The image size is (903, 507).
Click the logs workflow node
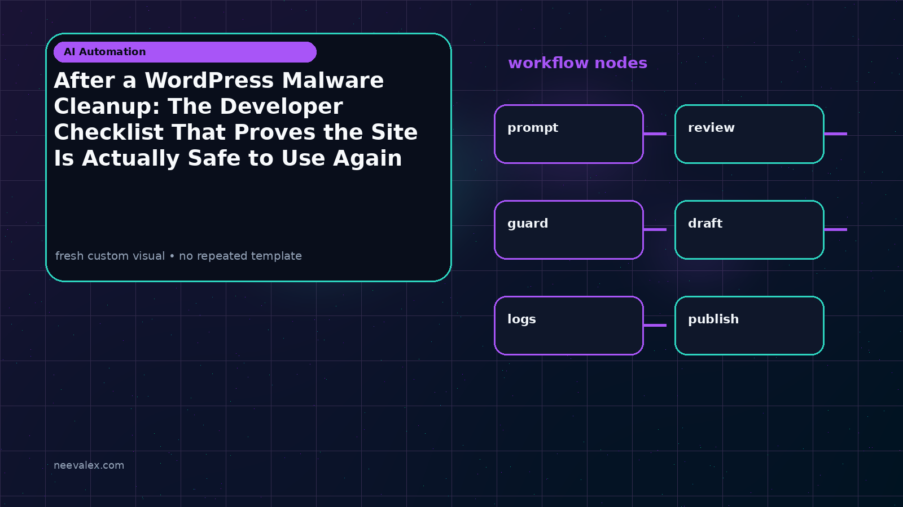click(x=569, y=326)
